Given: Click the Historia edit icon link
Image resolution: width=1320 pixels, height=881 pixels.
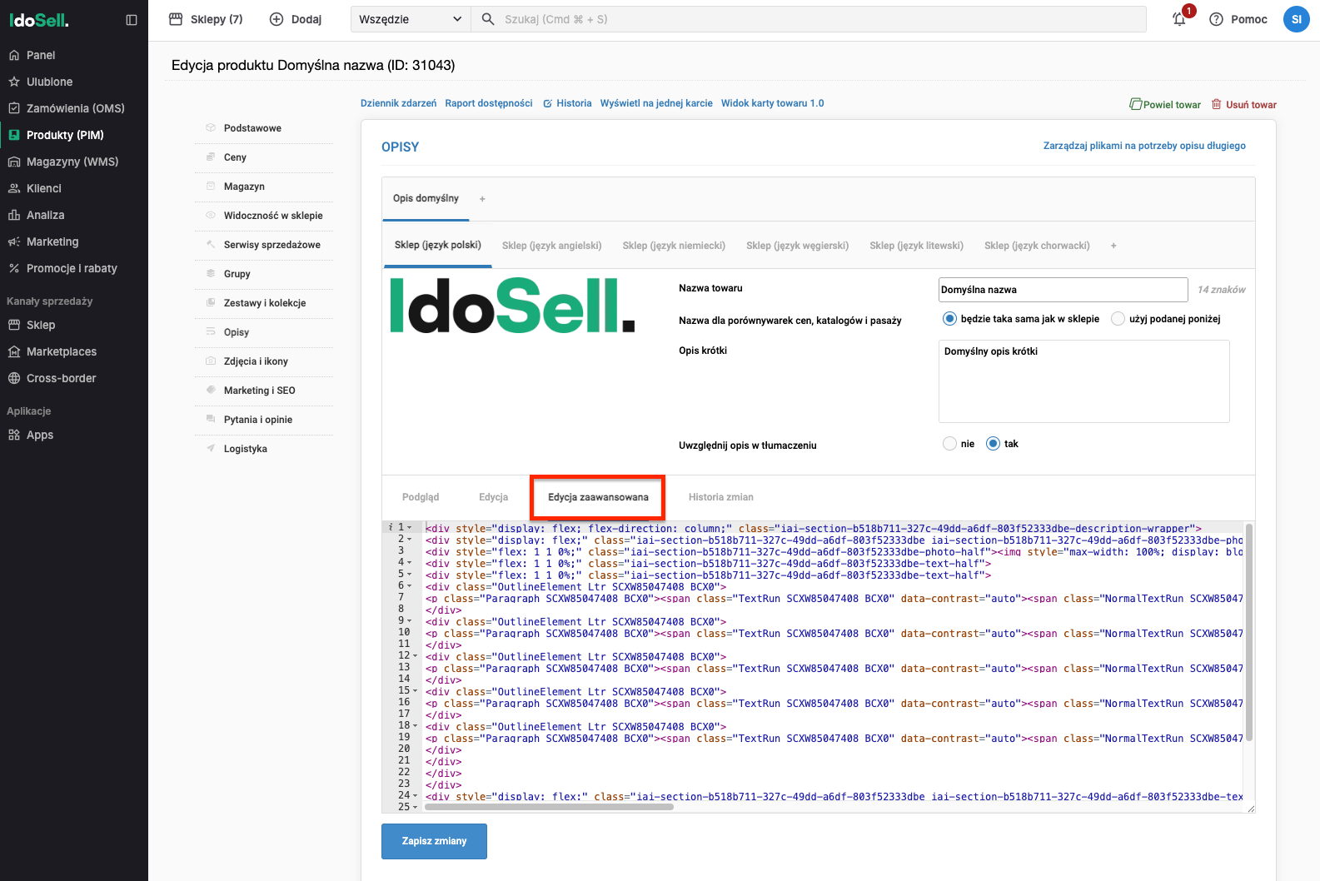Looking at the screenshot, I should coord(547,104).
